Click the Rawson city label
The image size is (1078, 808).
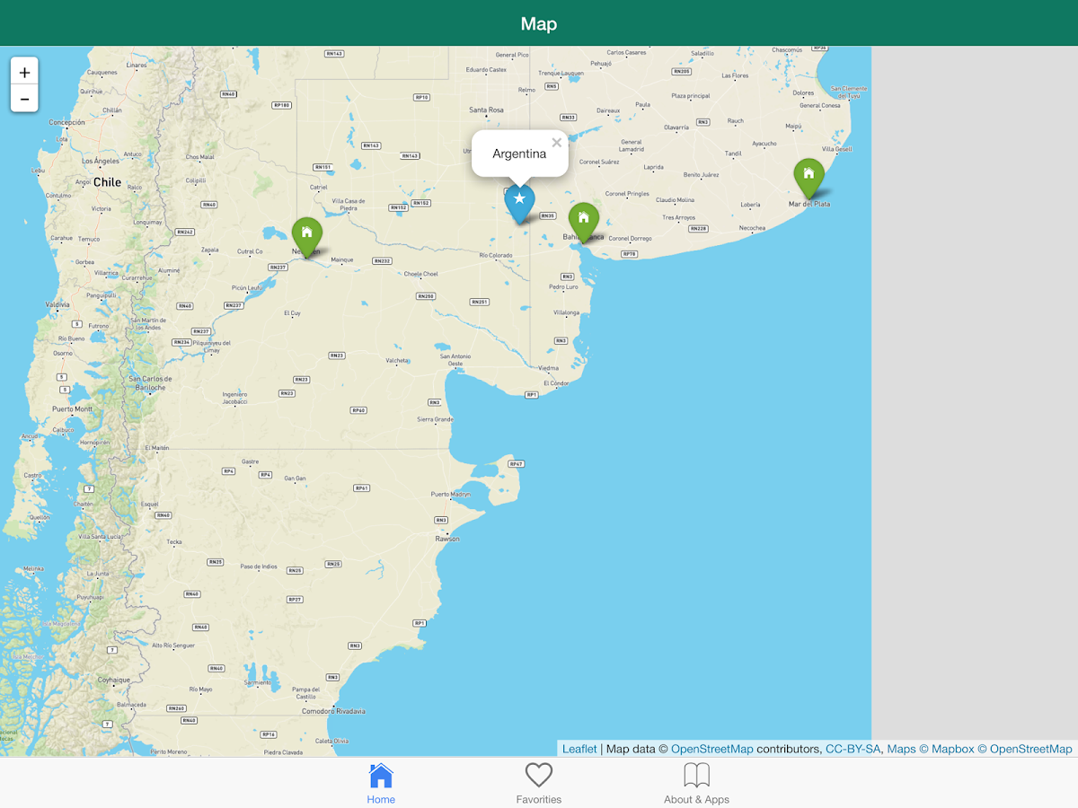447,539
